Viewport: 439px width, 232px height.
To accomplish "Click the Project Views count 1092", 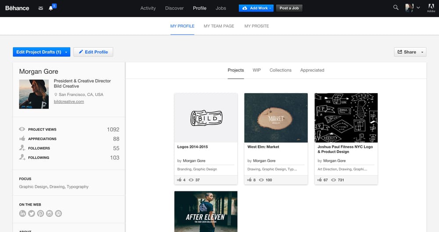I will pos(113,130).
